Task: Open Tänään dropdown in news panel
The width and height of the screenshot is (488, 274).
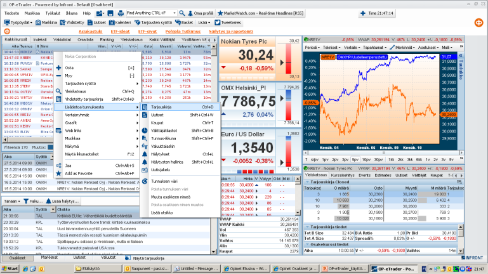Action: point(12,201)
